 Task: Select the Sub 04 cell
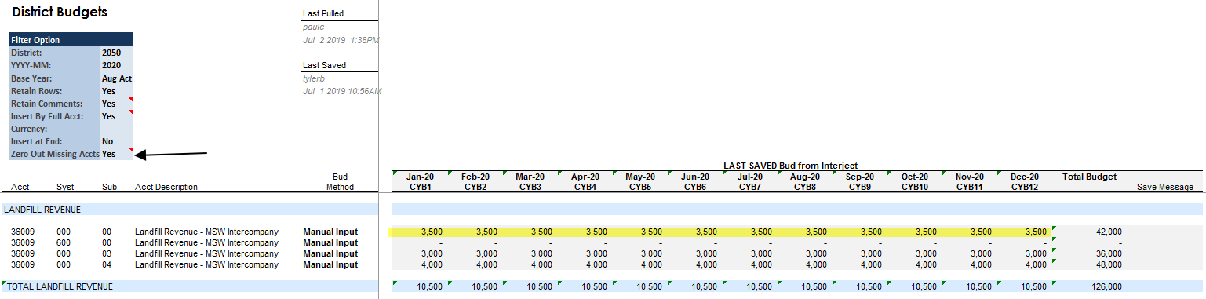107,264
